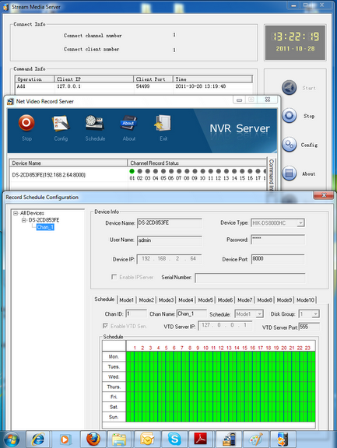Open Disk Group dropdown
This screenshot has width=337, height=448.
point(315,314)
